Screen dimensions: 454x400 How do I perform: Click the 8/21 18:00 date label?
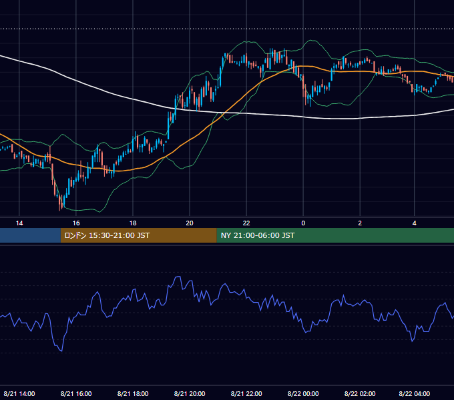coord(133,393)
